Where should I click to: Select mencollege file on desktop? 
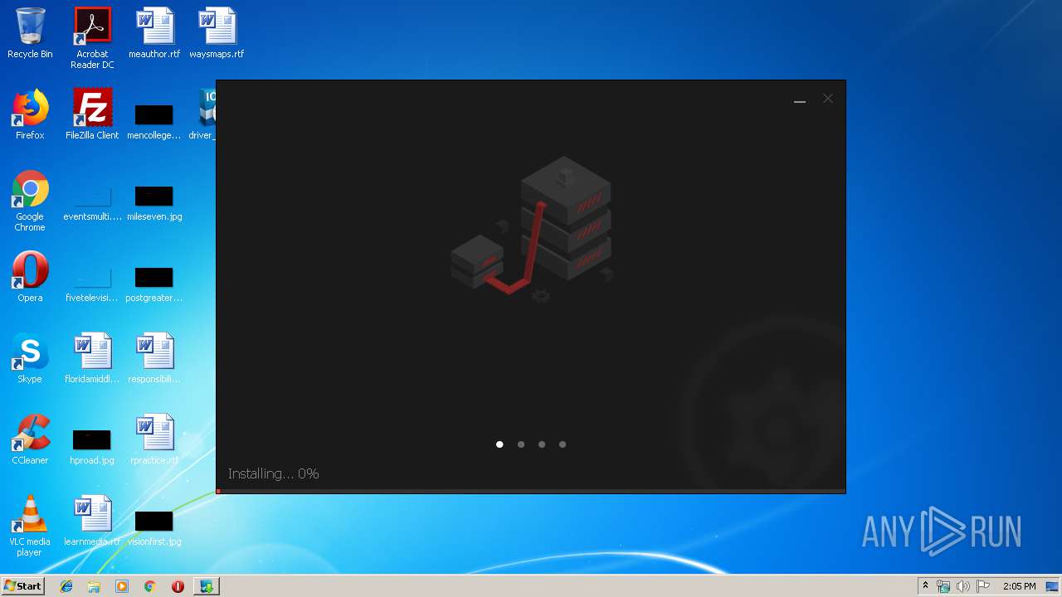pyautogui.click(x=154, y=120)
